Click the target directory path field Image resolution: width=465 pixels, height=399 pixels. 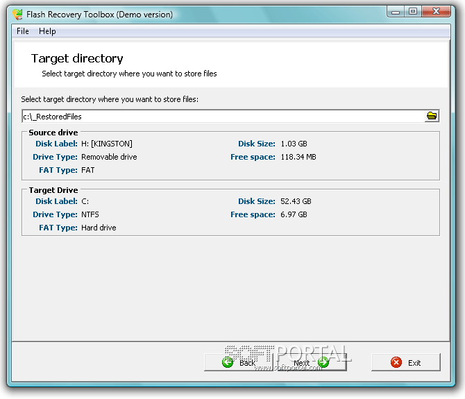(223, 116)
